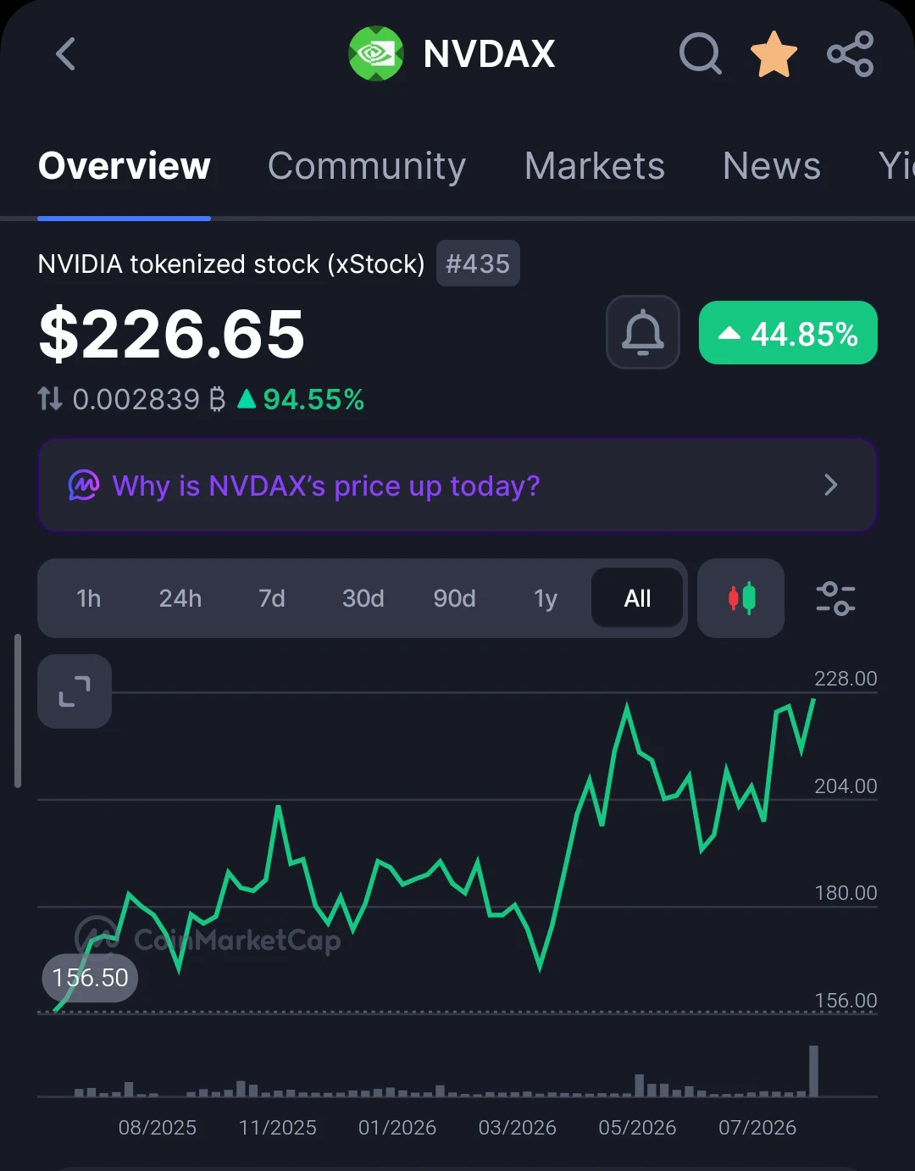
Task: Switch to the Markets tab
Action: 595,166
